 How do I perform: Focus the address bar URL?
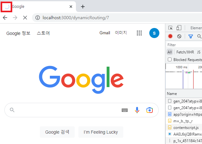tap(76, 18)
